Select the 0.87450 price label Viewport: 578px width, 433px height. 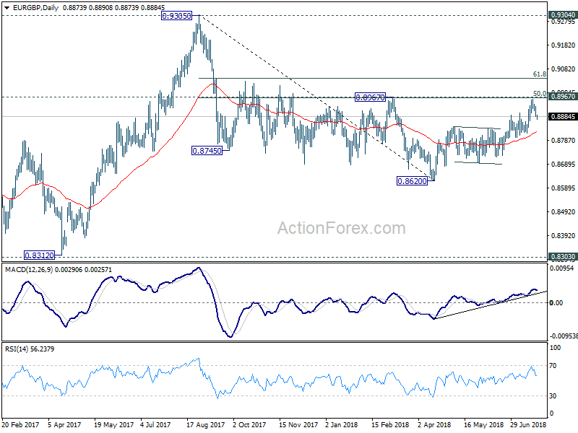click(x=207, y=151)
